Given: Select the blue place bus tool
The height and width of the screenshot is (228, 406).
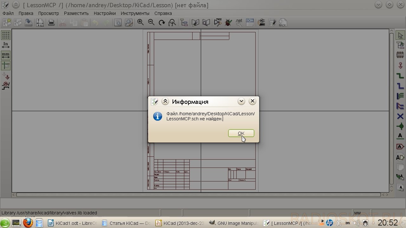Looking at the screenshot, I should coord(400,86).
